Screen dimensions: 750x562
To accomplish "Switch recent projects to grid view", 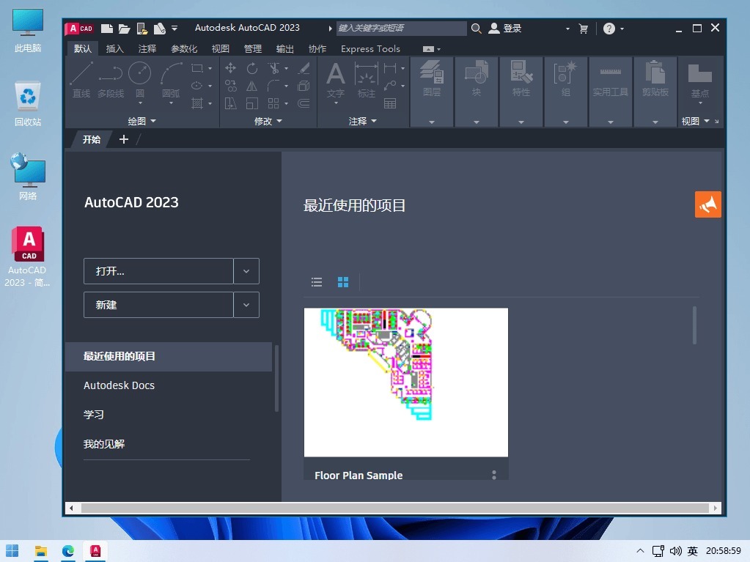I will [x=342, y=281].
